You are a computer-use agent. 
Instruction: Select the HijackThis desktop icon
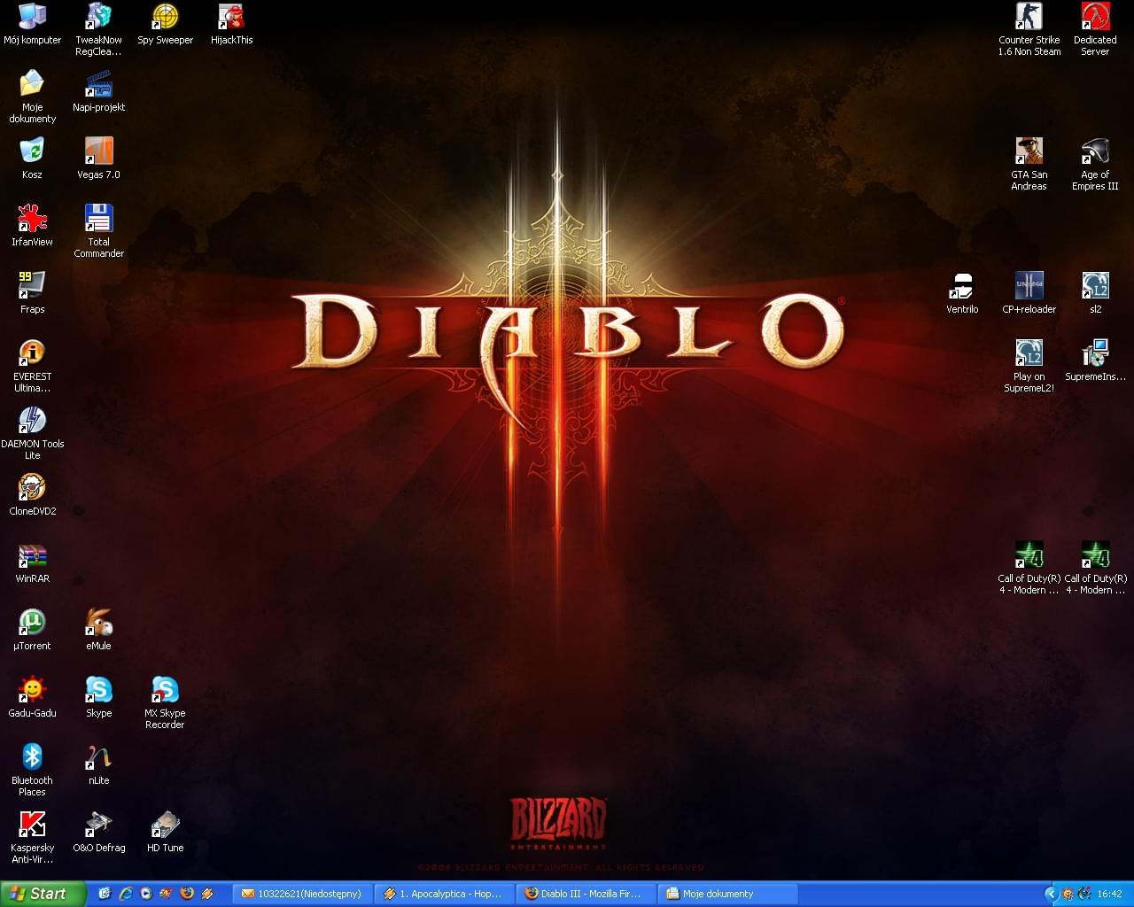coord(231,24)
